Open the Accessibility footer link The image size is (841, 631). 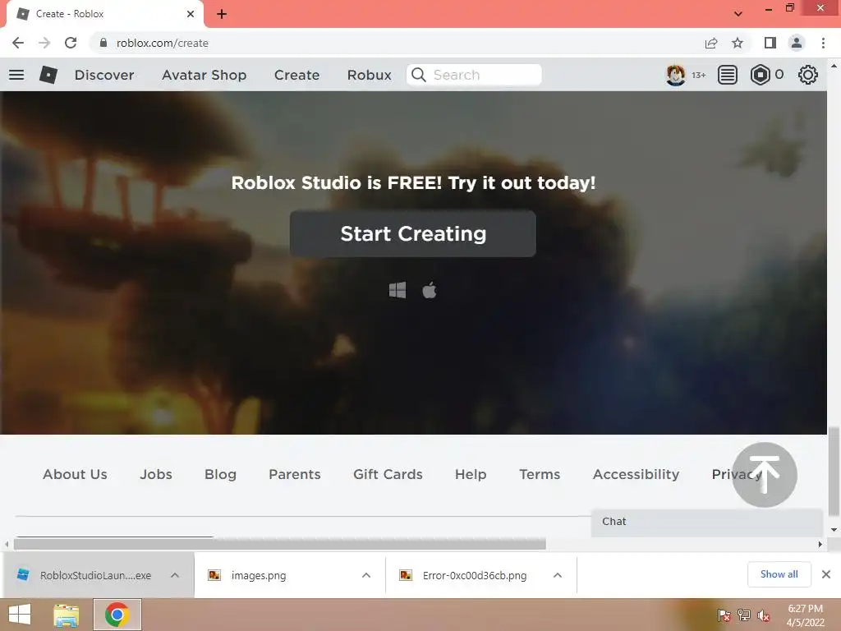coord(636,474)
